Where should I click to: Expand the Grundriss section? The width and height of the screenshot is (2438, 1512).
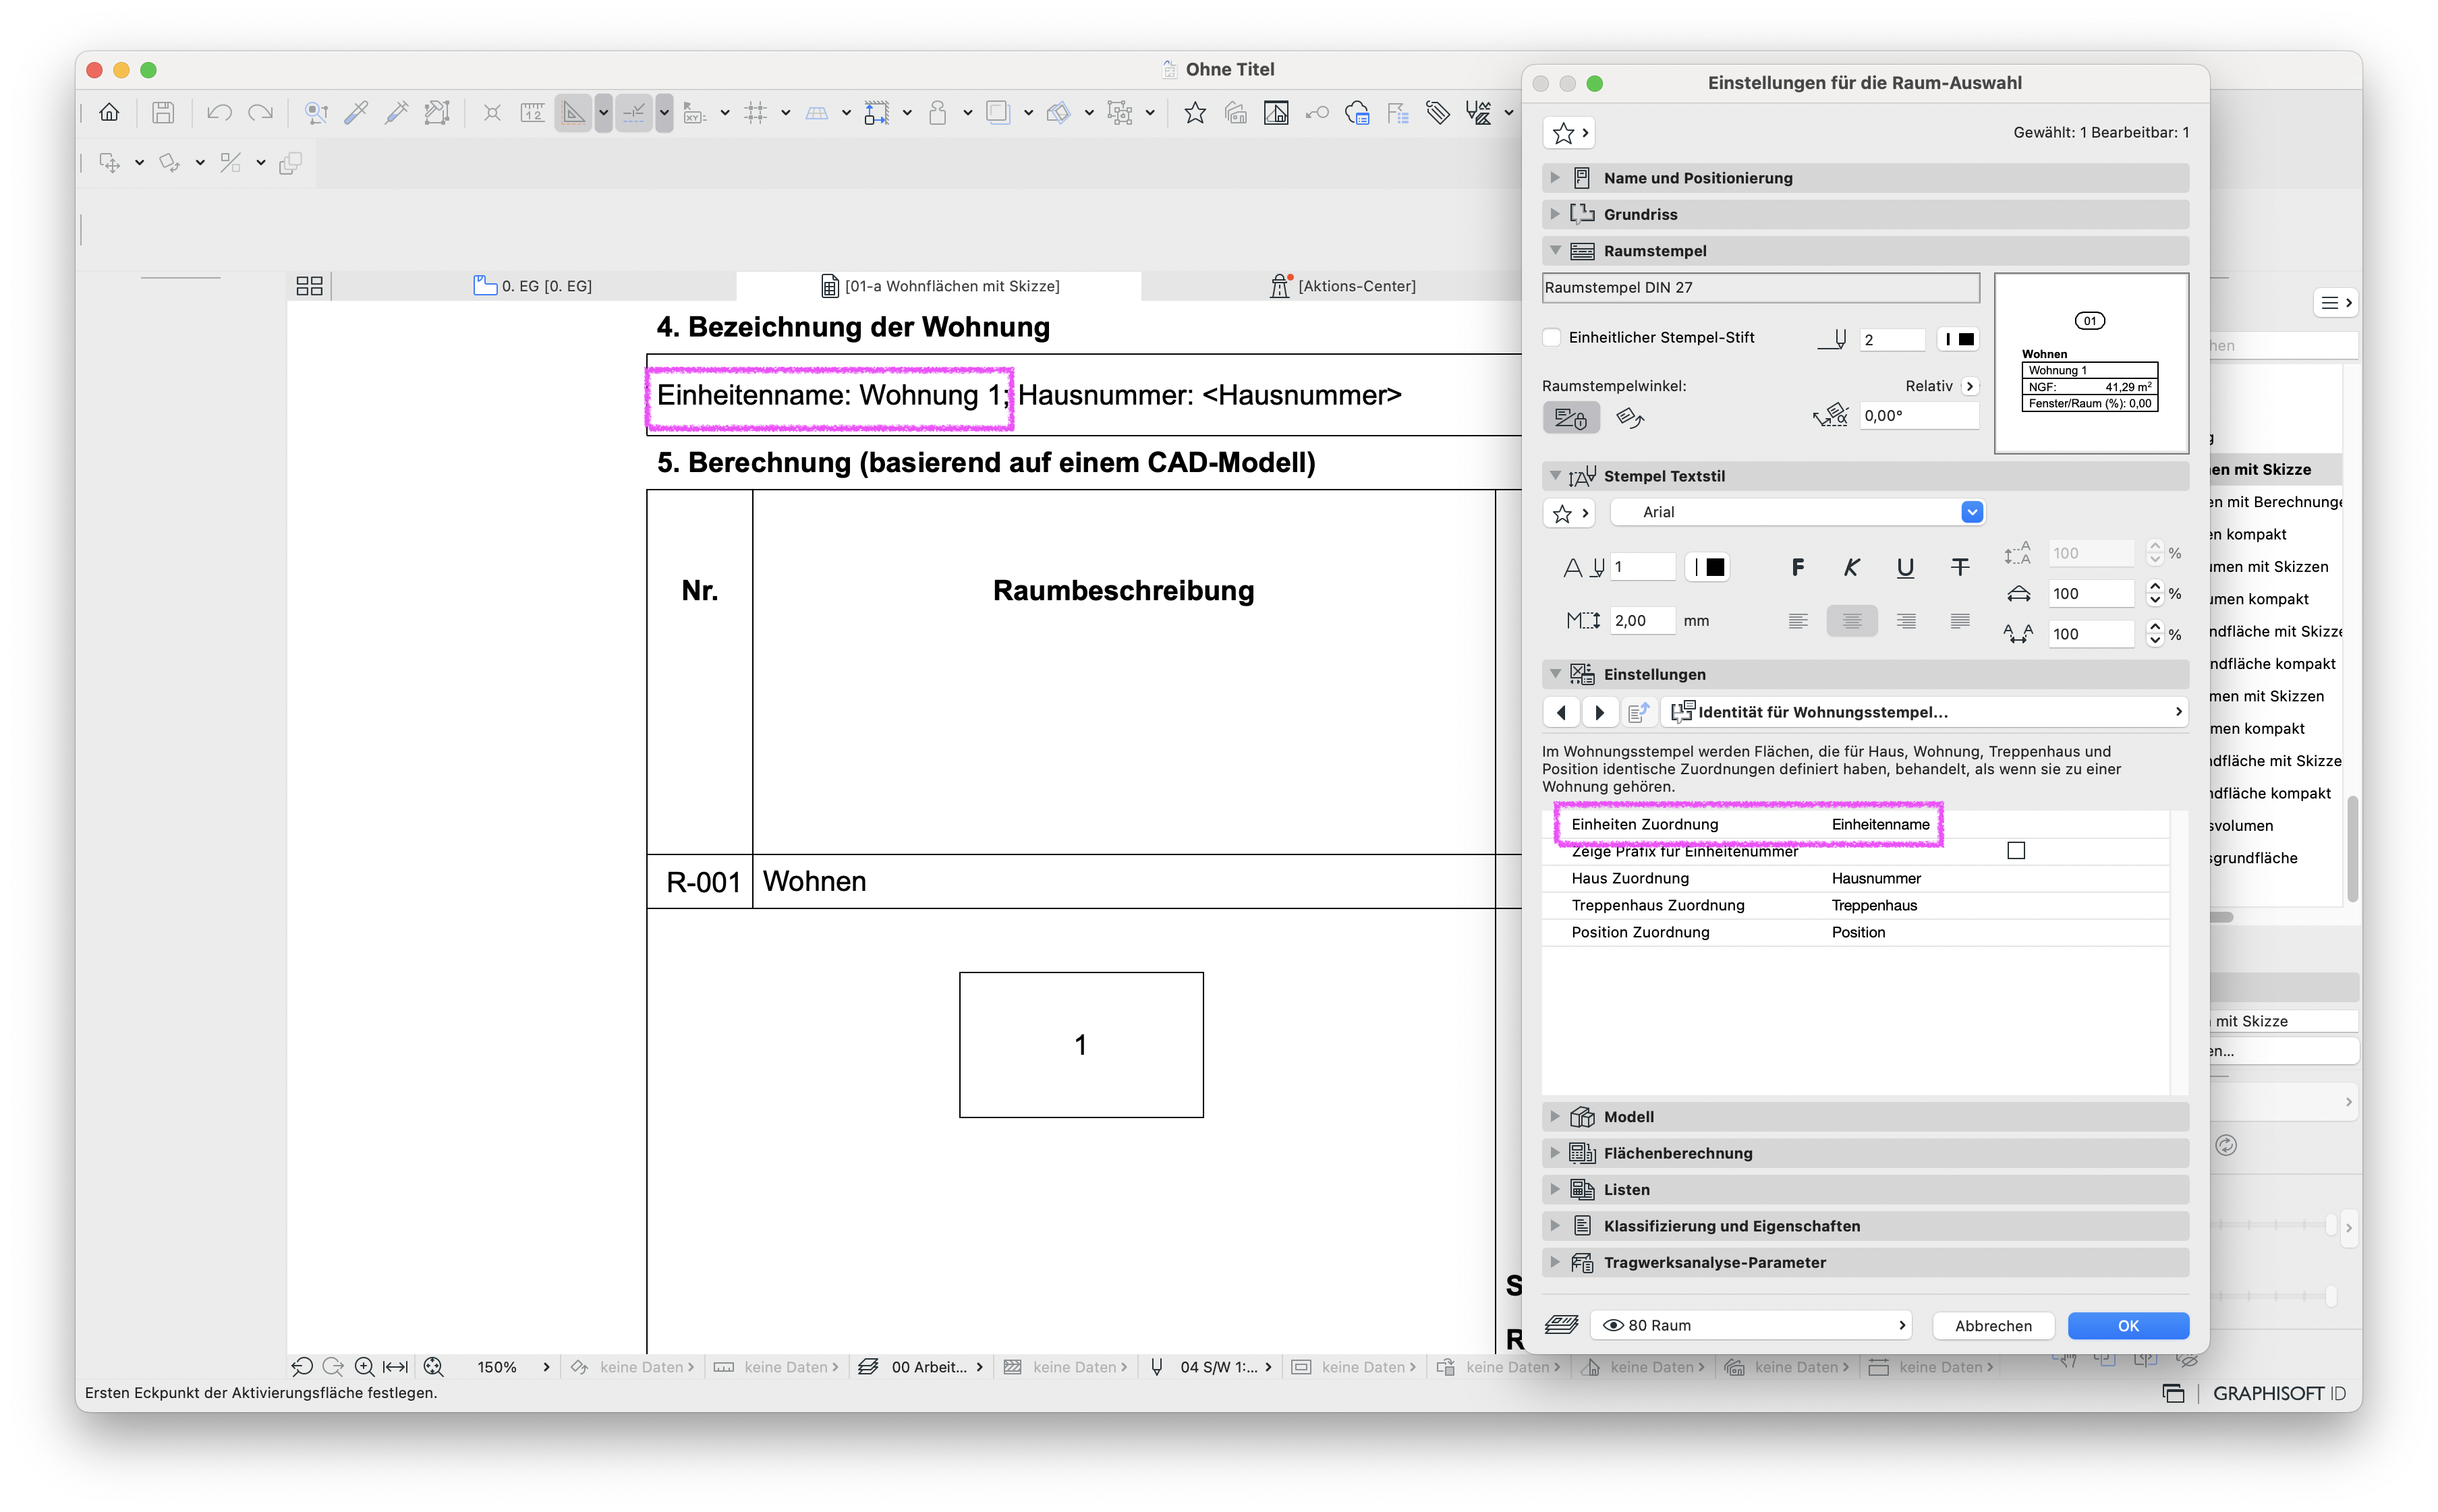click(1865, 214)
